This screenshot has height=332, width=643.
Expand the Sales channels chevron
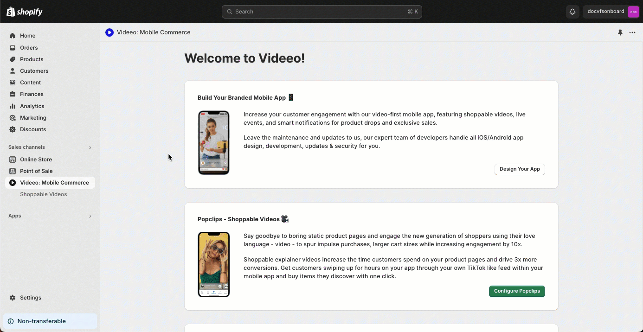point(90,147)
